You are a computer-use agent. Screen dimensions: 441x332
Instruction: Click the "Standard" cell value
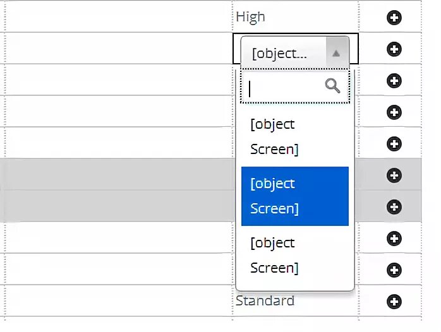click(265, 300)
